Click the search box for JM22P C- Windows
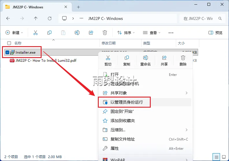The height and width of the screenshot is (161, 229). coord(202,18)
